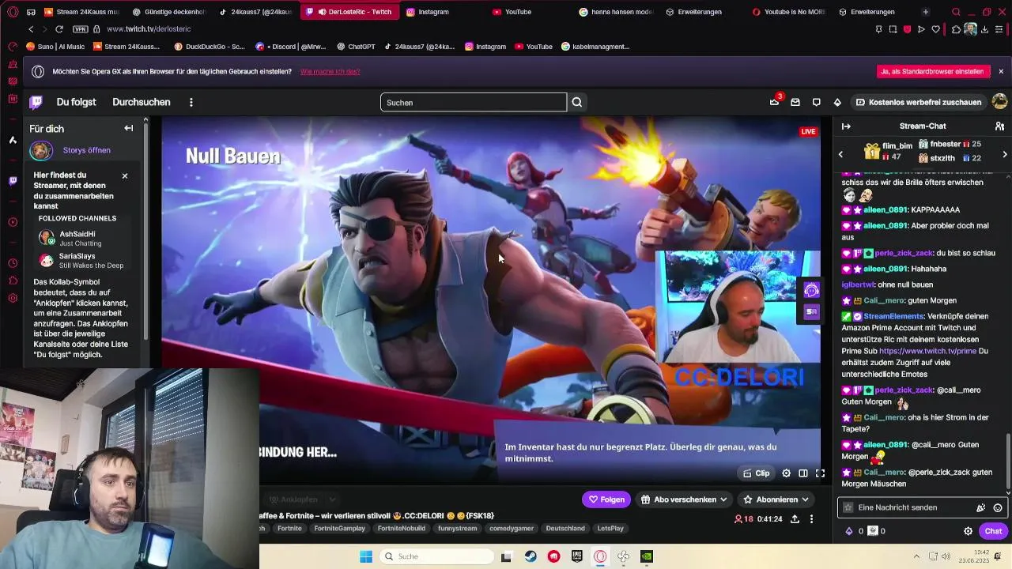1012x569 pixels.
Task: Set Opera GX as default browser
Action: tap(934, 71)
